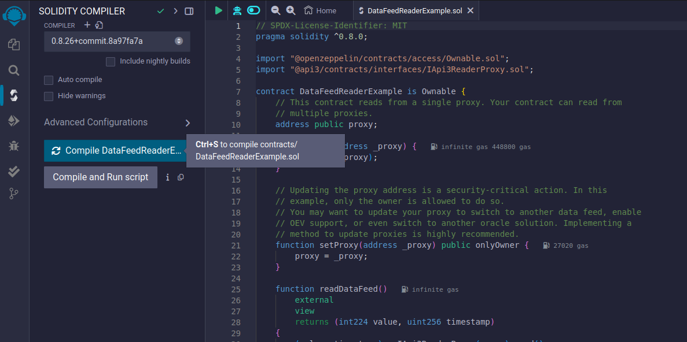
Task: Open the Git source control icon
Action: pyautogui.click(x=14, y=194)
